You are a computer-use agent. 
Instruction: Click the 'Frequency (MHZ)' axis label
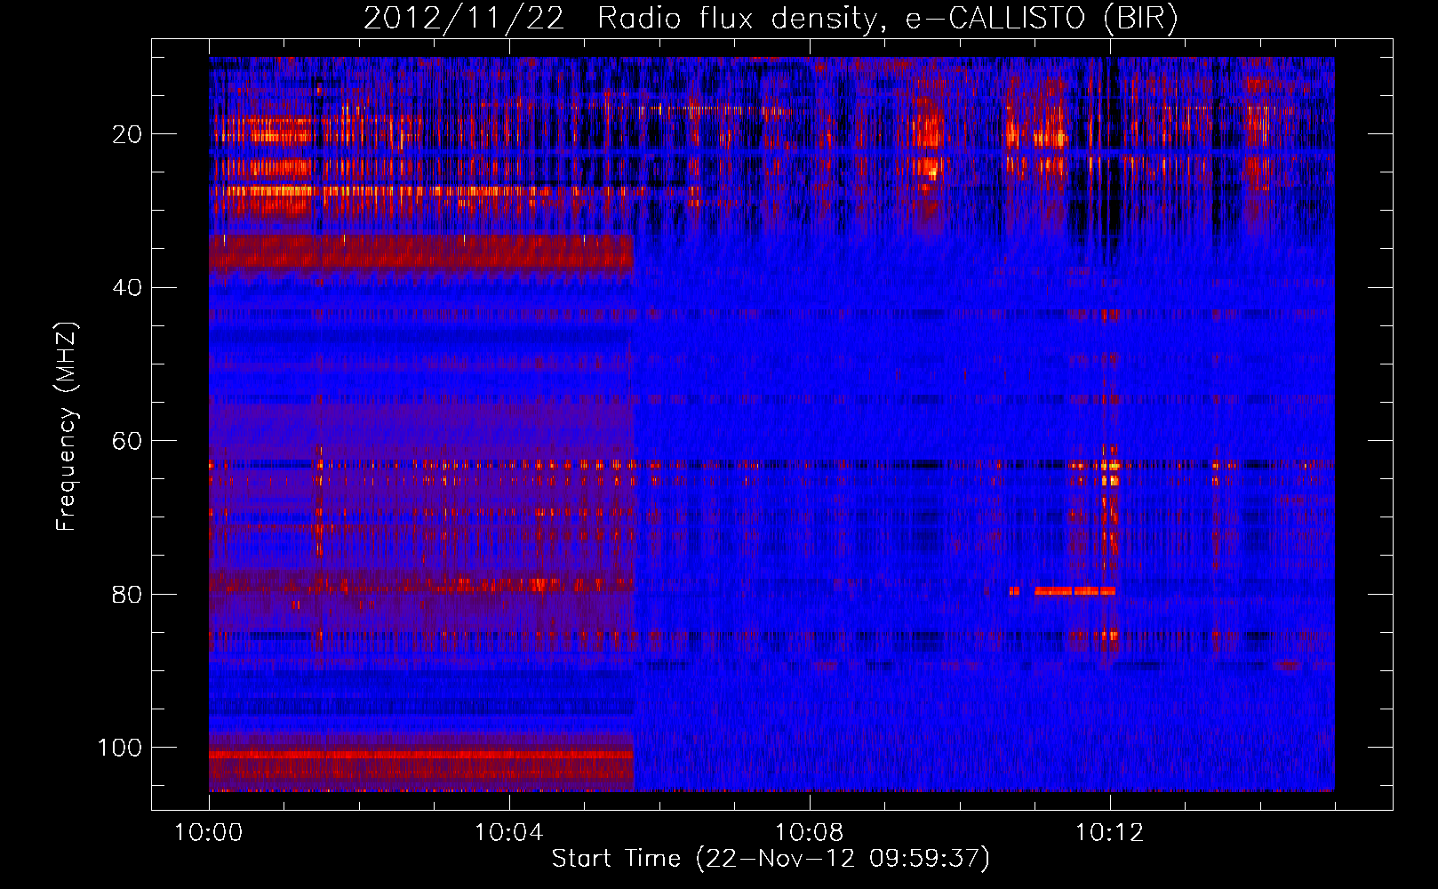tap(66, 427)
